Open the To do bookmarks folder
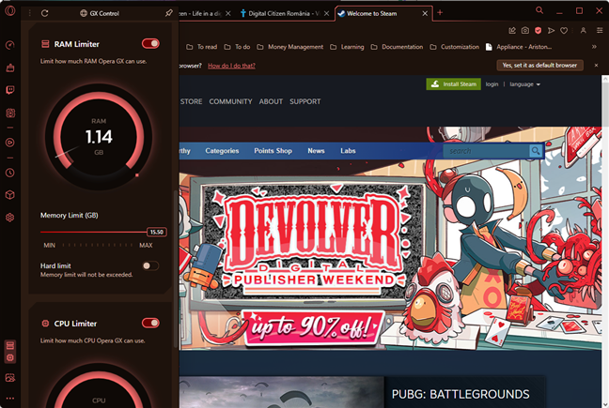This screenshot has width=609, height=408. click(x=237, y=47)
